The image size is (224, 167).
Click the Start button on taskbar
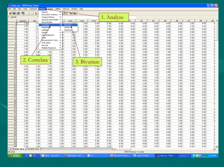click(15, 155)
